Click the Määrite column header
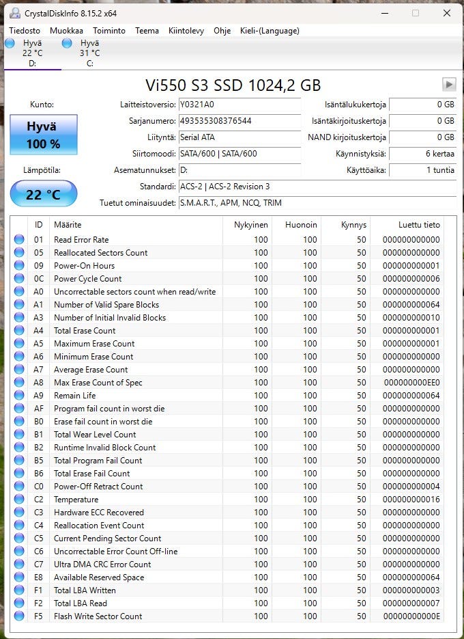 136,225
